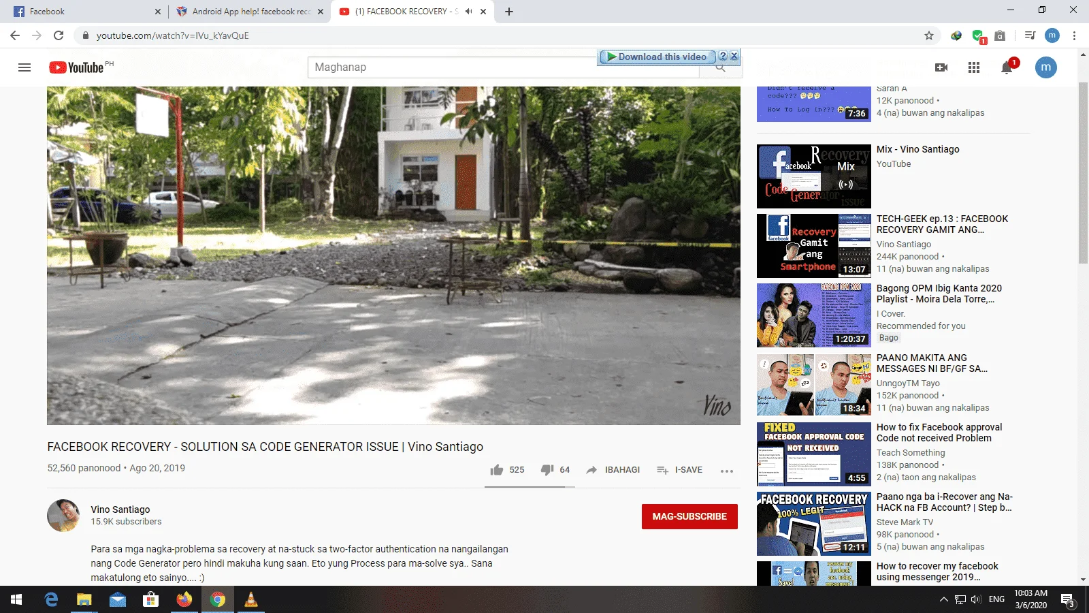The width and height of the screenshot is (1089, 613).
Task: Click the address bar URL
Action: (173, 35)
